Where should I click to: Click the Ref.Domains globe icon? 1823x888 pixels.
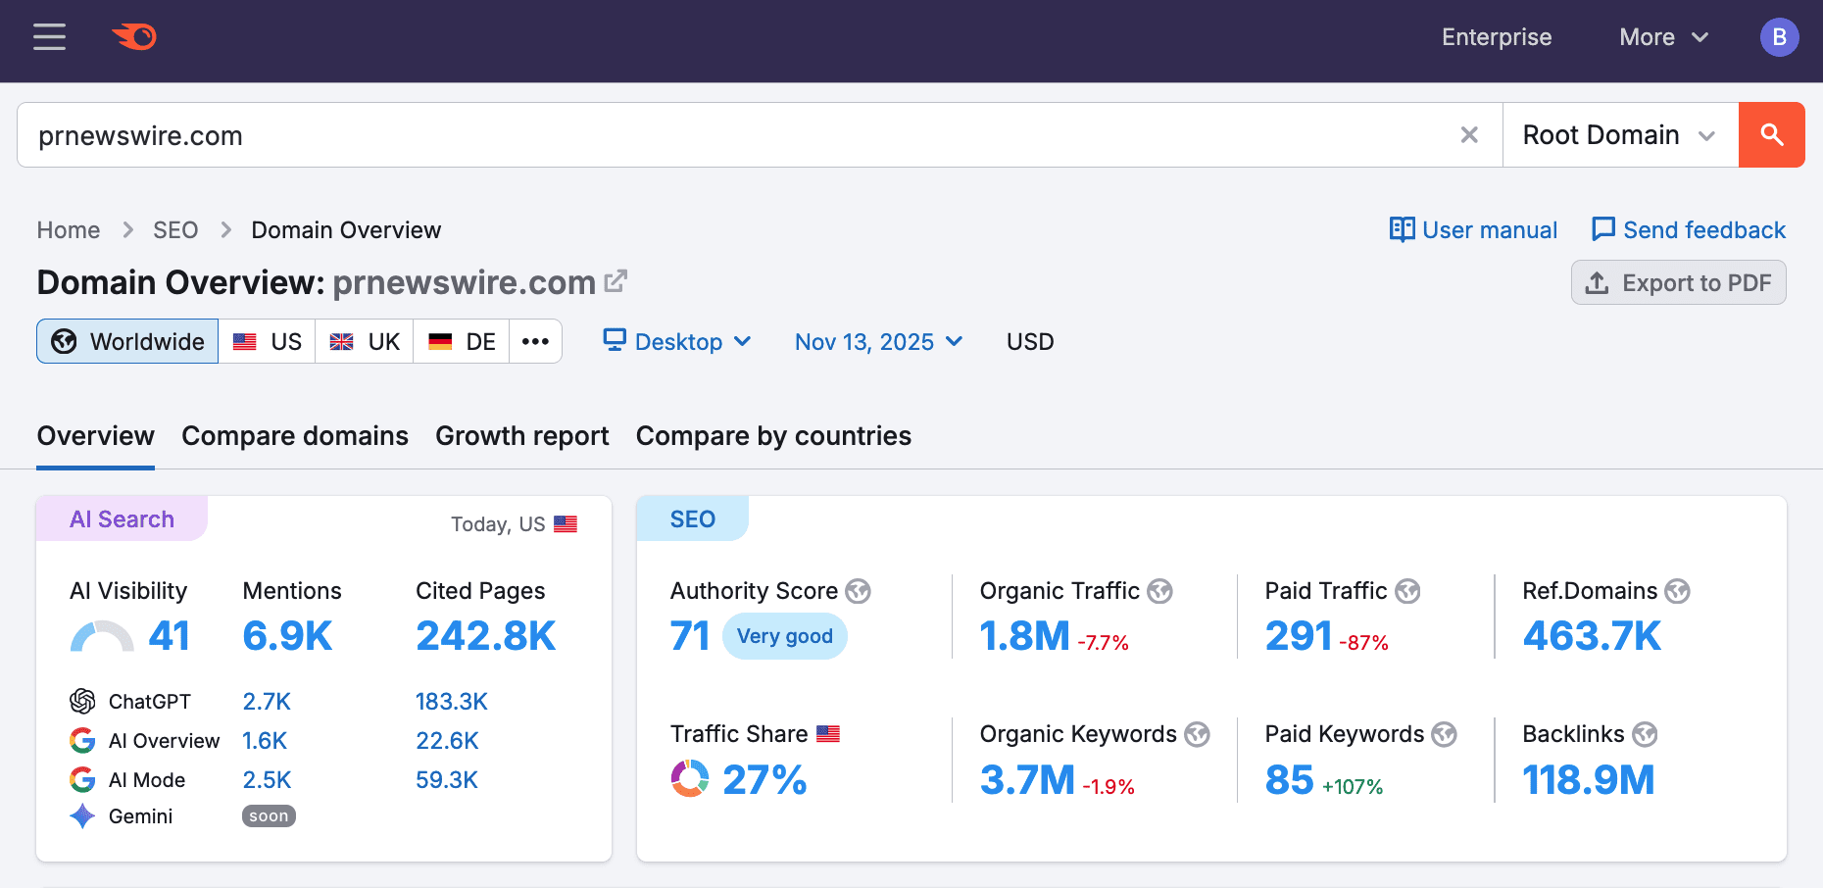tap(1678, 591)
